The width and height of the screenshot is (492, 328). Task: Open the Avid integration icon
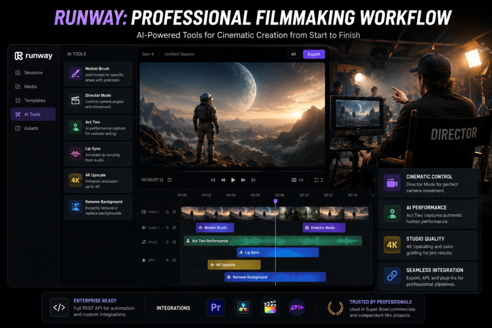pos(297,307)
